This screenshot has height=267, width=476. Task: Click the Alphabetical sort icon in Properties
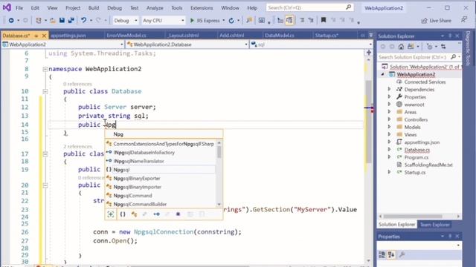coord(391,254)
